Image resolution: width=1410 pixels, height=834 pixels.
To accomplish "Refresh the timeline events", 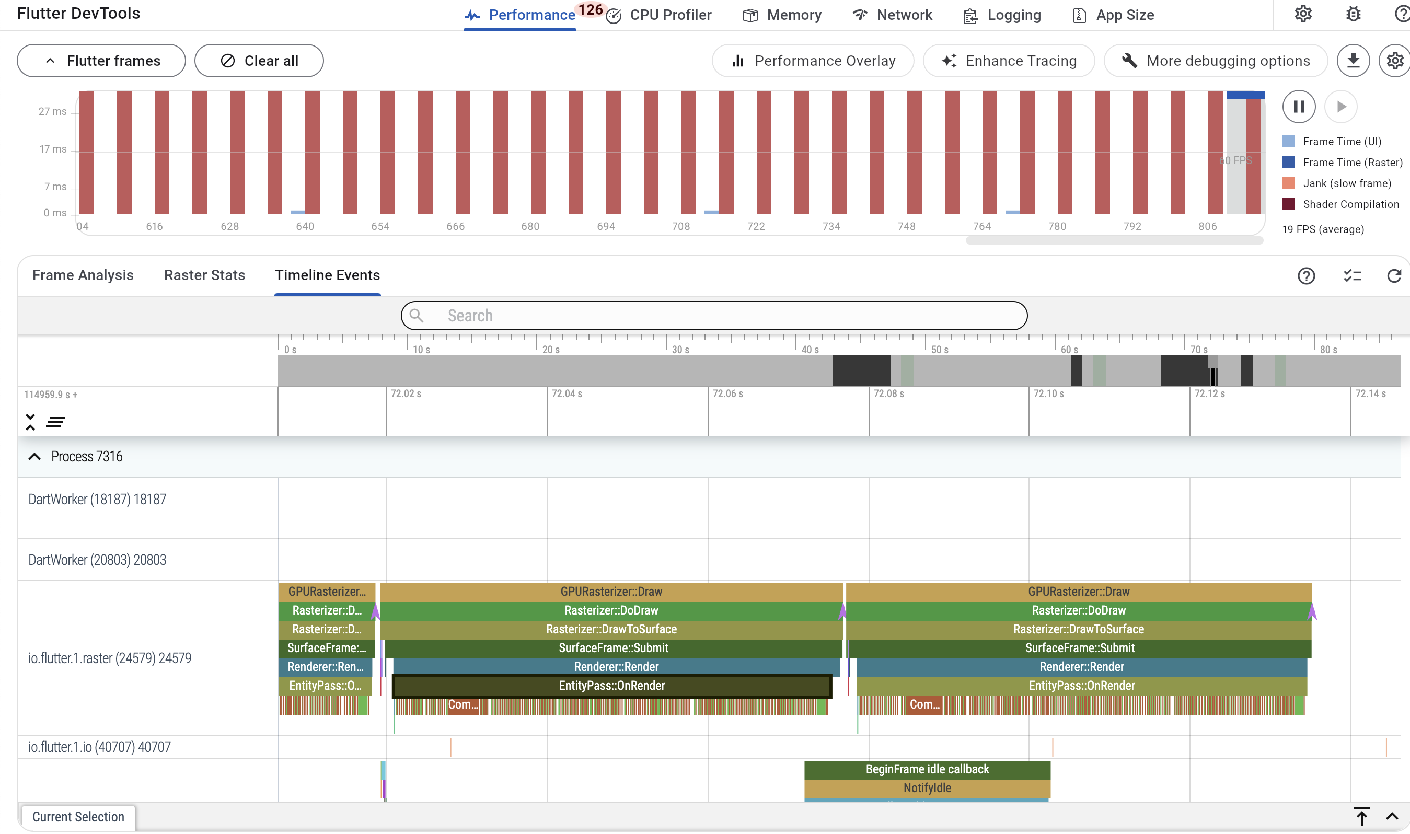I will [1394, 276].
